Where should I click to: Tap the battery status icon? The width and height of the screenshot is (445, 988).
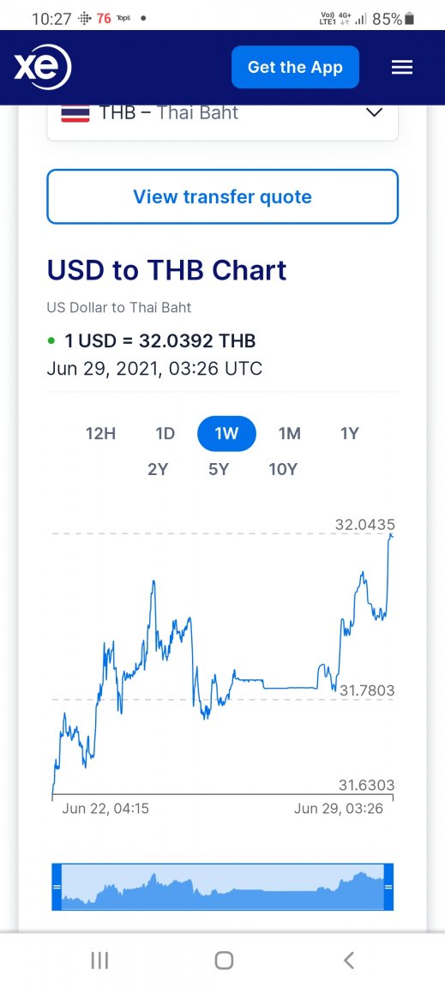point(410,19)
